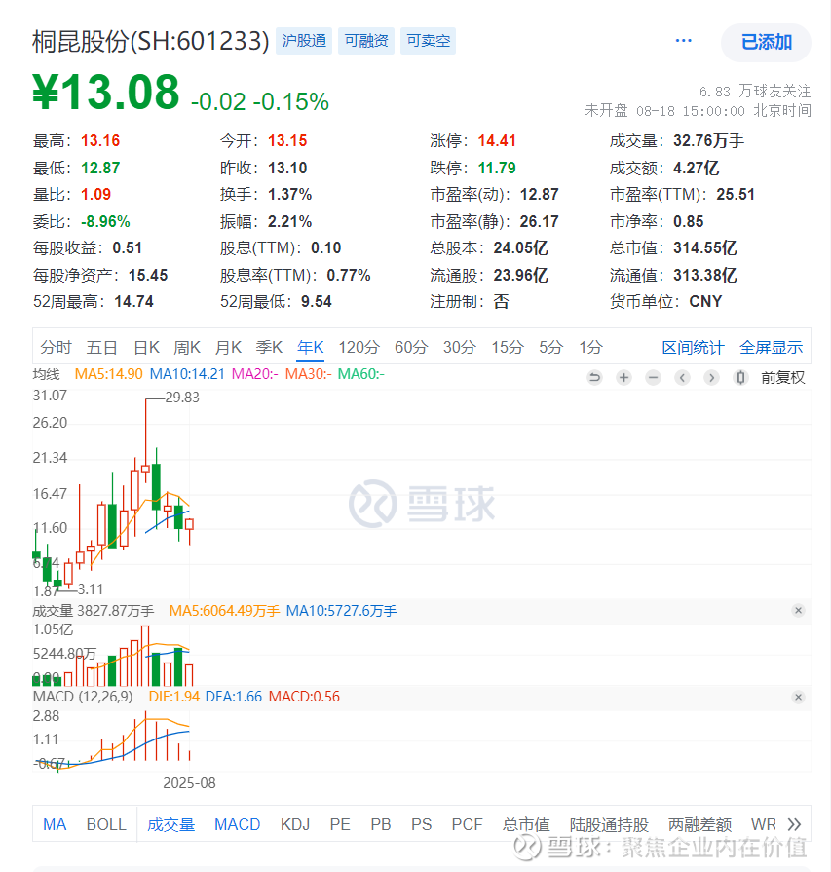Toggle the MA overlay indicator
The height and width of the screenshot is (872, 831).
click(x=55, y=824)
